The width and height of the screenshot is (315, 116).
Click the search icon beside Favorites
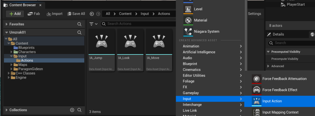[x=79, y=24]
